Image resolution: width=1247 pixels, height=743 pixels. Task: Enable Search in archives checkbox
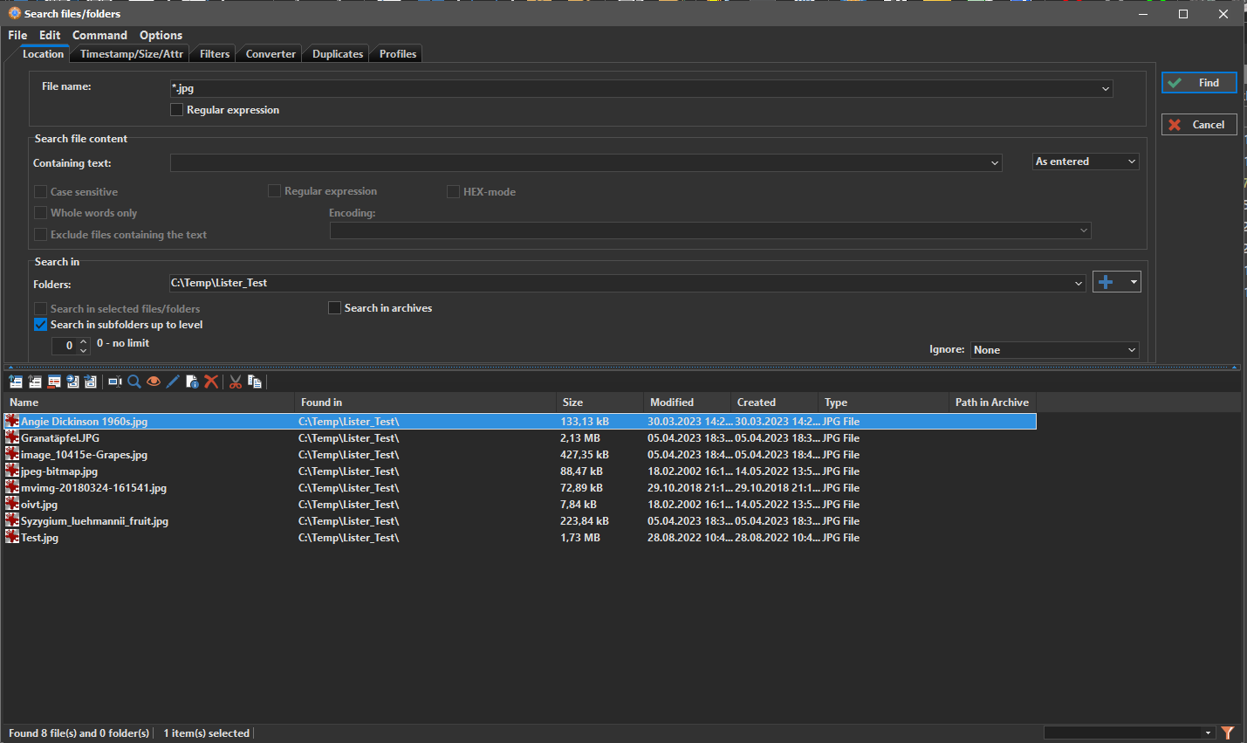334,308
